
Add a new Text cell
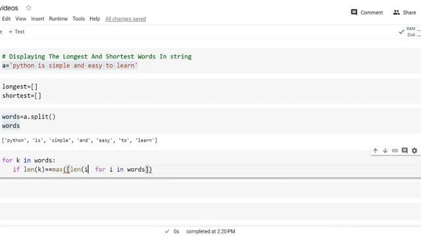[16, 31]
